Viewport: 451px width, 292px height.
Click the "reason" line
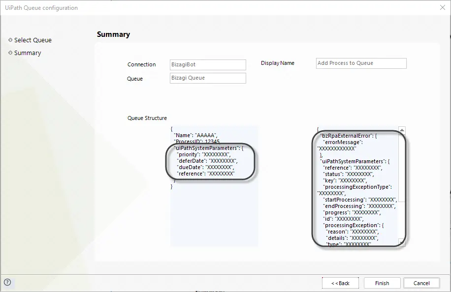click(353, 232)
